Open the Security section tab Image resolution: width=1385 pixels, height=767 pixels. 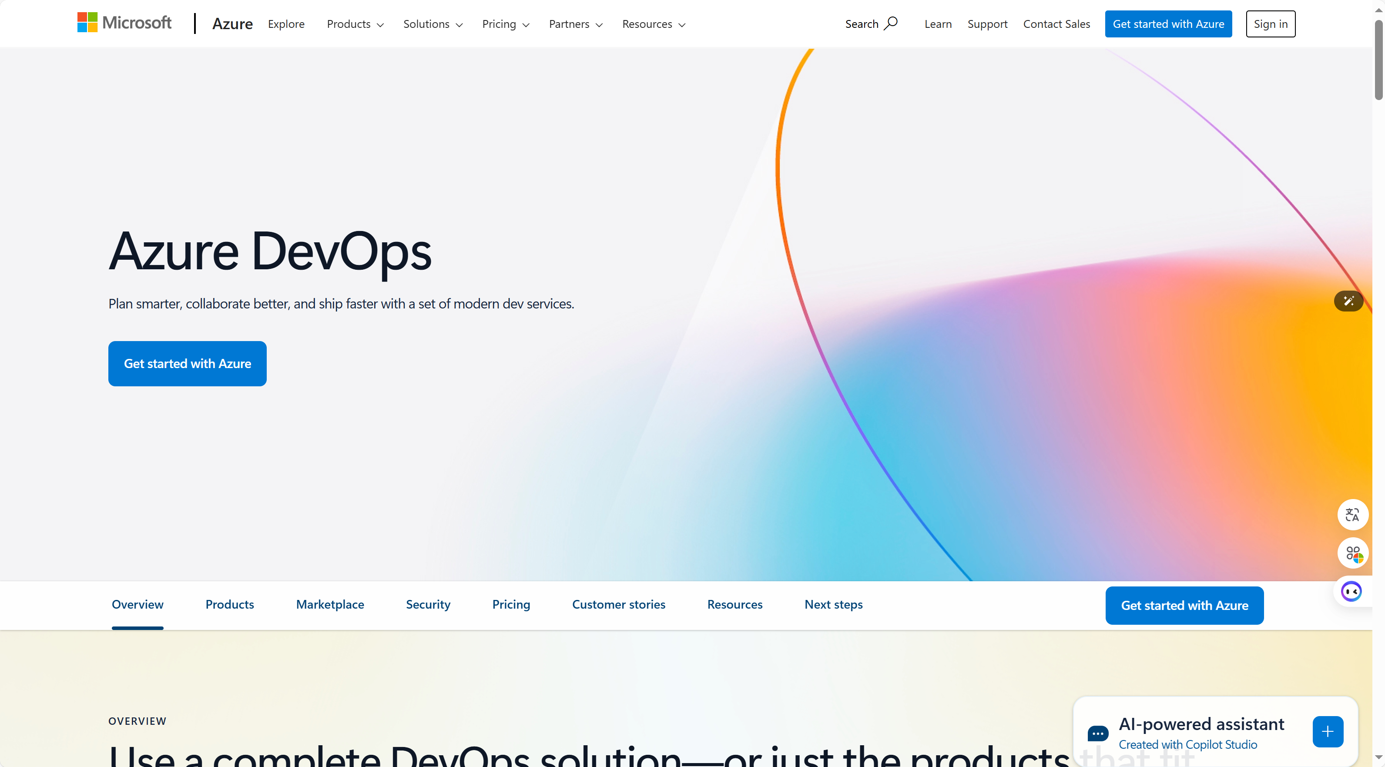click(428, 605)
